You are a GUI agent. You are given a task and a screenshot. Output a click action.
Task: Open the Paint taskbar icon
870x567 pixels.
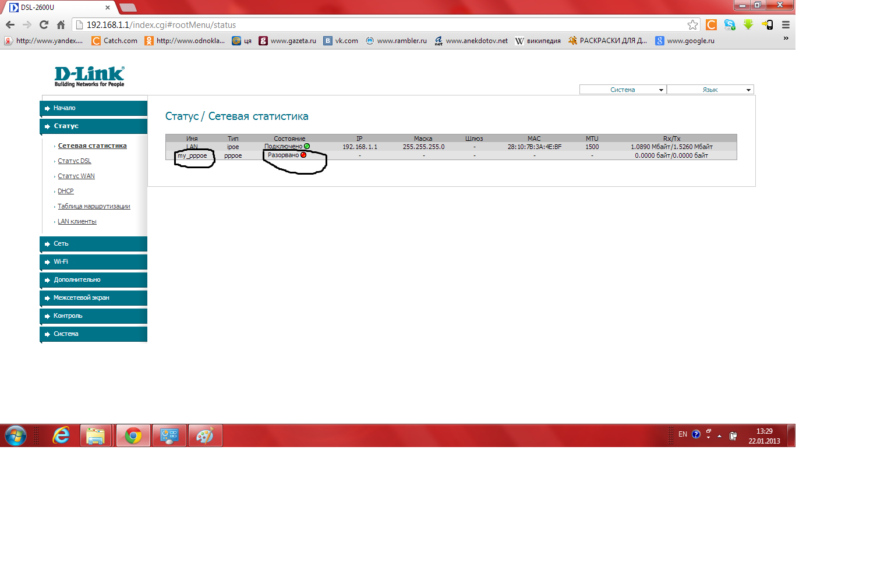[x=205, y=435]
